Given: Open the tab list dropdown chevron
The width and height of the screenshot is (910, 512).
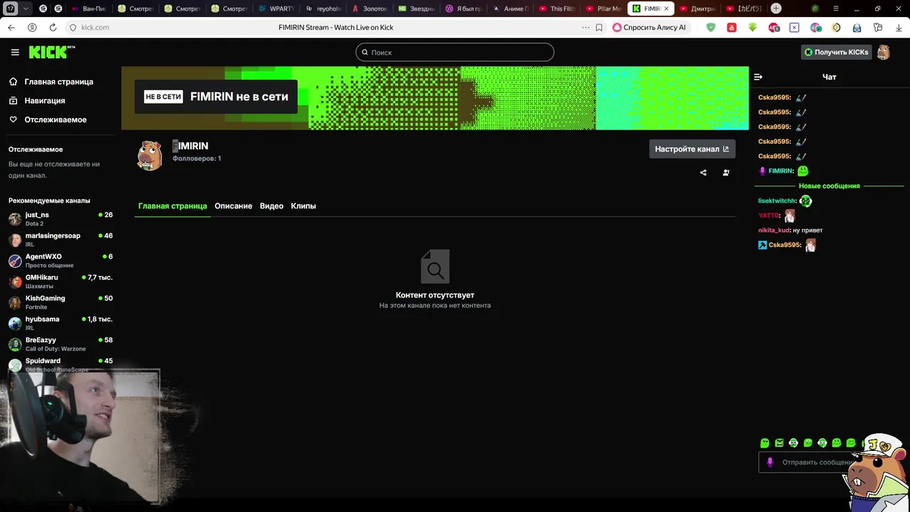Looking at the screenshot, I should tap(26, 9).
